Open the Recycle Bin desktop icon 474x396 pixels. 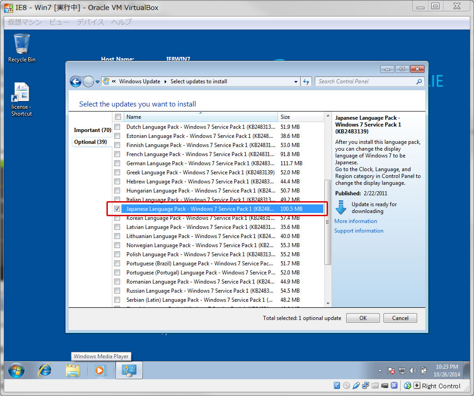coord(21,48)
